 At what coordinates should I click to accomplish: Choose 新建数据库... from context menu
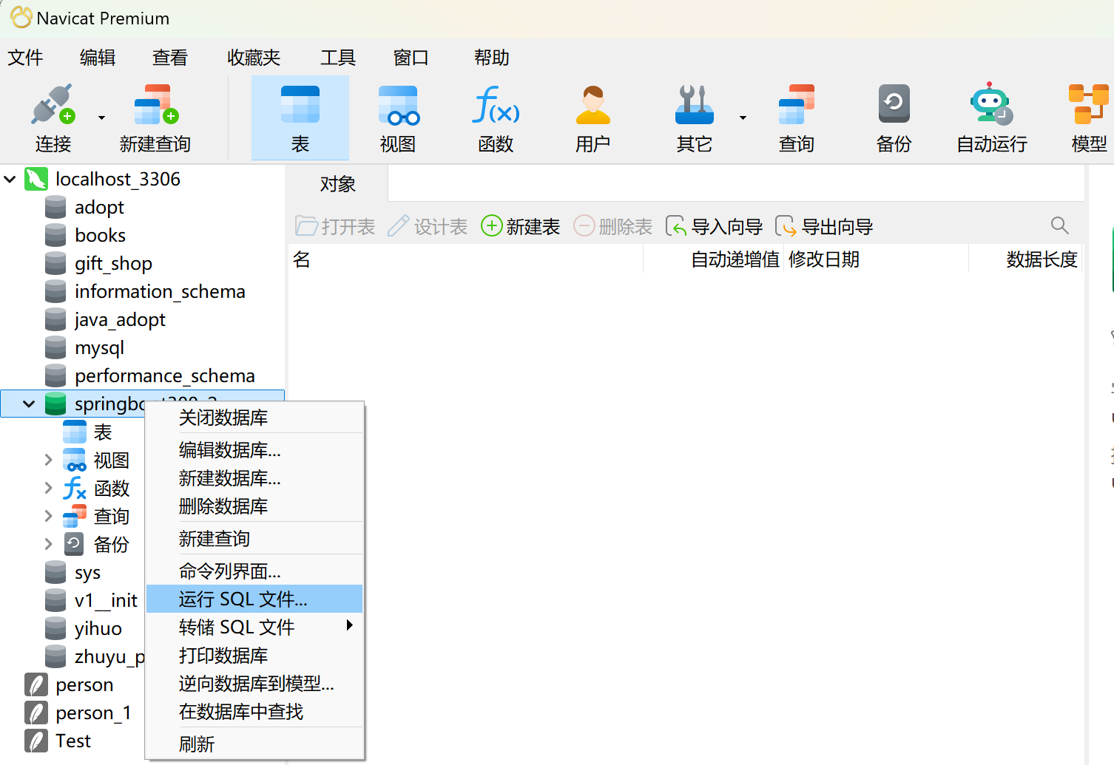point(254,478)
